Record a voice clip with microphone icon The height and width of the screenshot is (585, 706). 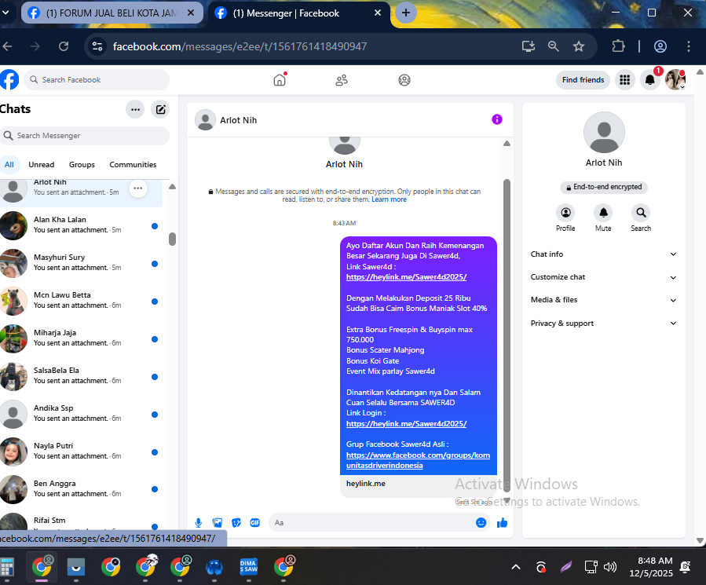pos(199,522)
